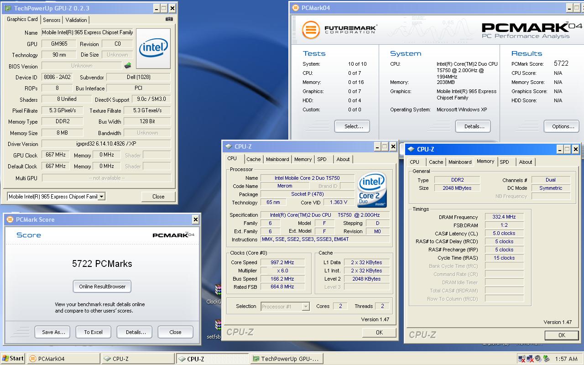This screenshot has height=365, width=584.
Task: Open the About tab in the front CPU-Z window
Action: (343, 159)
